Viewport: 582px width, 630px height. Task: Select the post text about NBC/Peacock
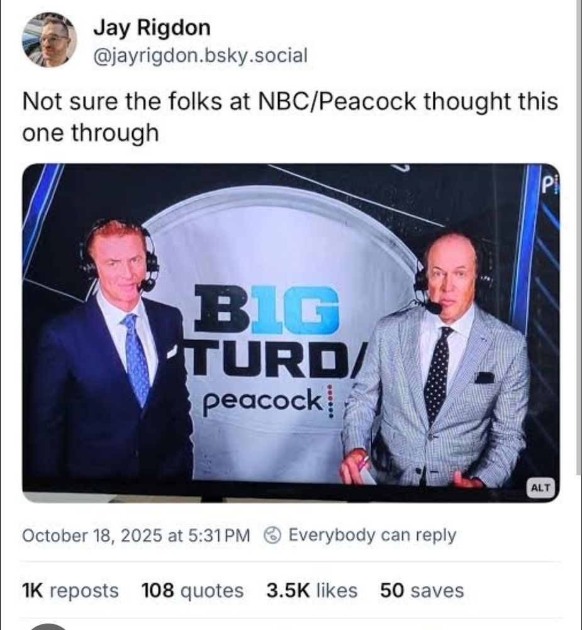(290, 117)
